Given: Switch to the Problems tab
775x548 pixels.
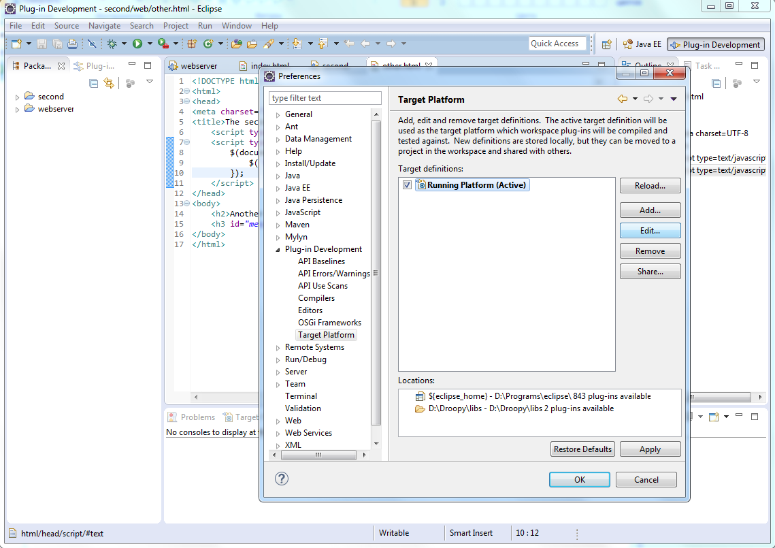Looking at the screenshot, I should point(192,417).
